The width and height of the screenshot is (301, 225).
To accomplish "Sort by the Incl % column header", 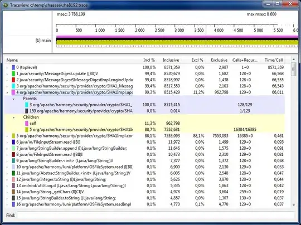I will tap(149, 60).
